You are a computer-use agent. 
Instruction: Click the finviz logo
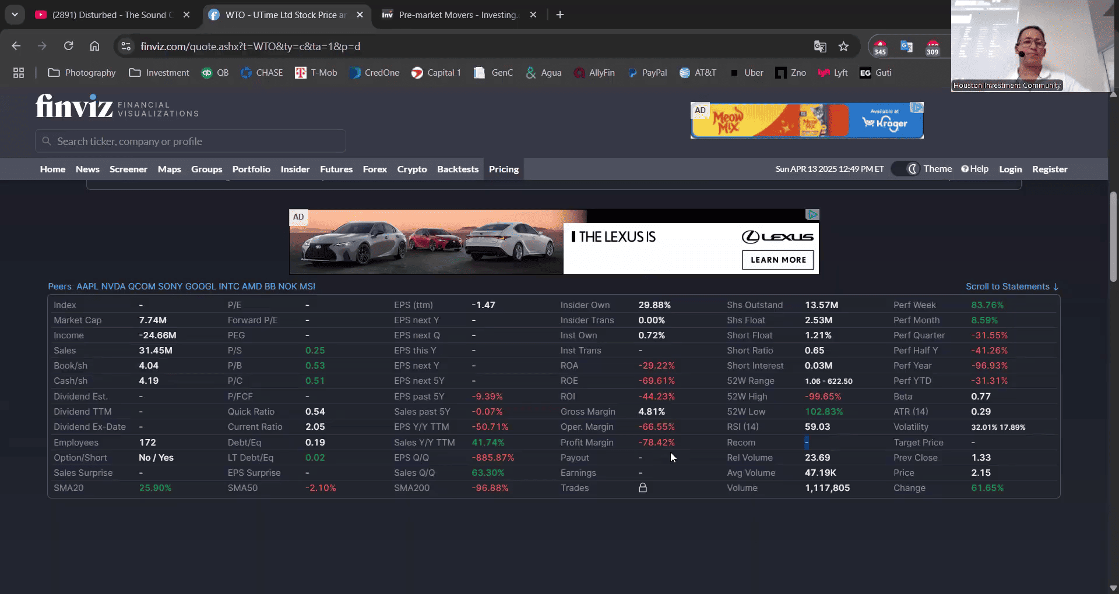[x=74, y=106]
